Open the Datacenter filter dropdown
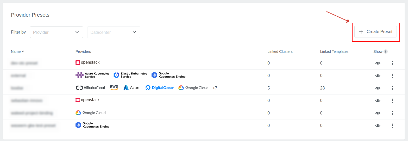408x141 pixels. pyautogui.click(x=114, y=32)
